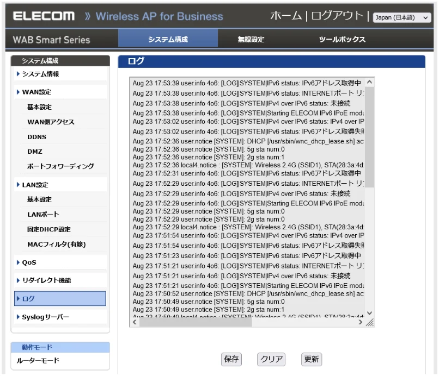439x376 pixels.
Task: Open ポートフォワーディング settings
Action: coord(60,166)
